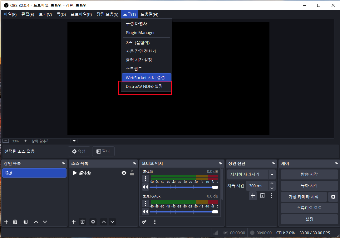Open the preview scaling 창에 맞추기 dropdown

74,141
